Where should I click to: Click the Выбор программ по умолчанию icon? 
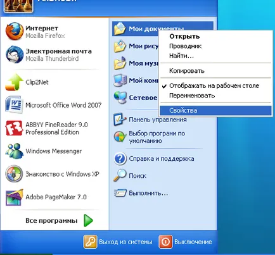pos(120,137)
